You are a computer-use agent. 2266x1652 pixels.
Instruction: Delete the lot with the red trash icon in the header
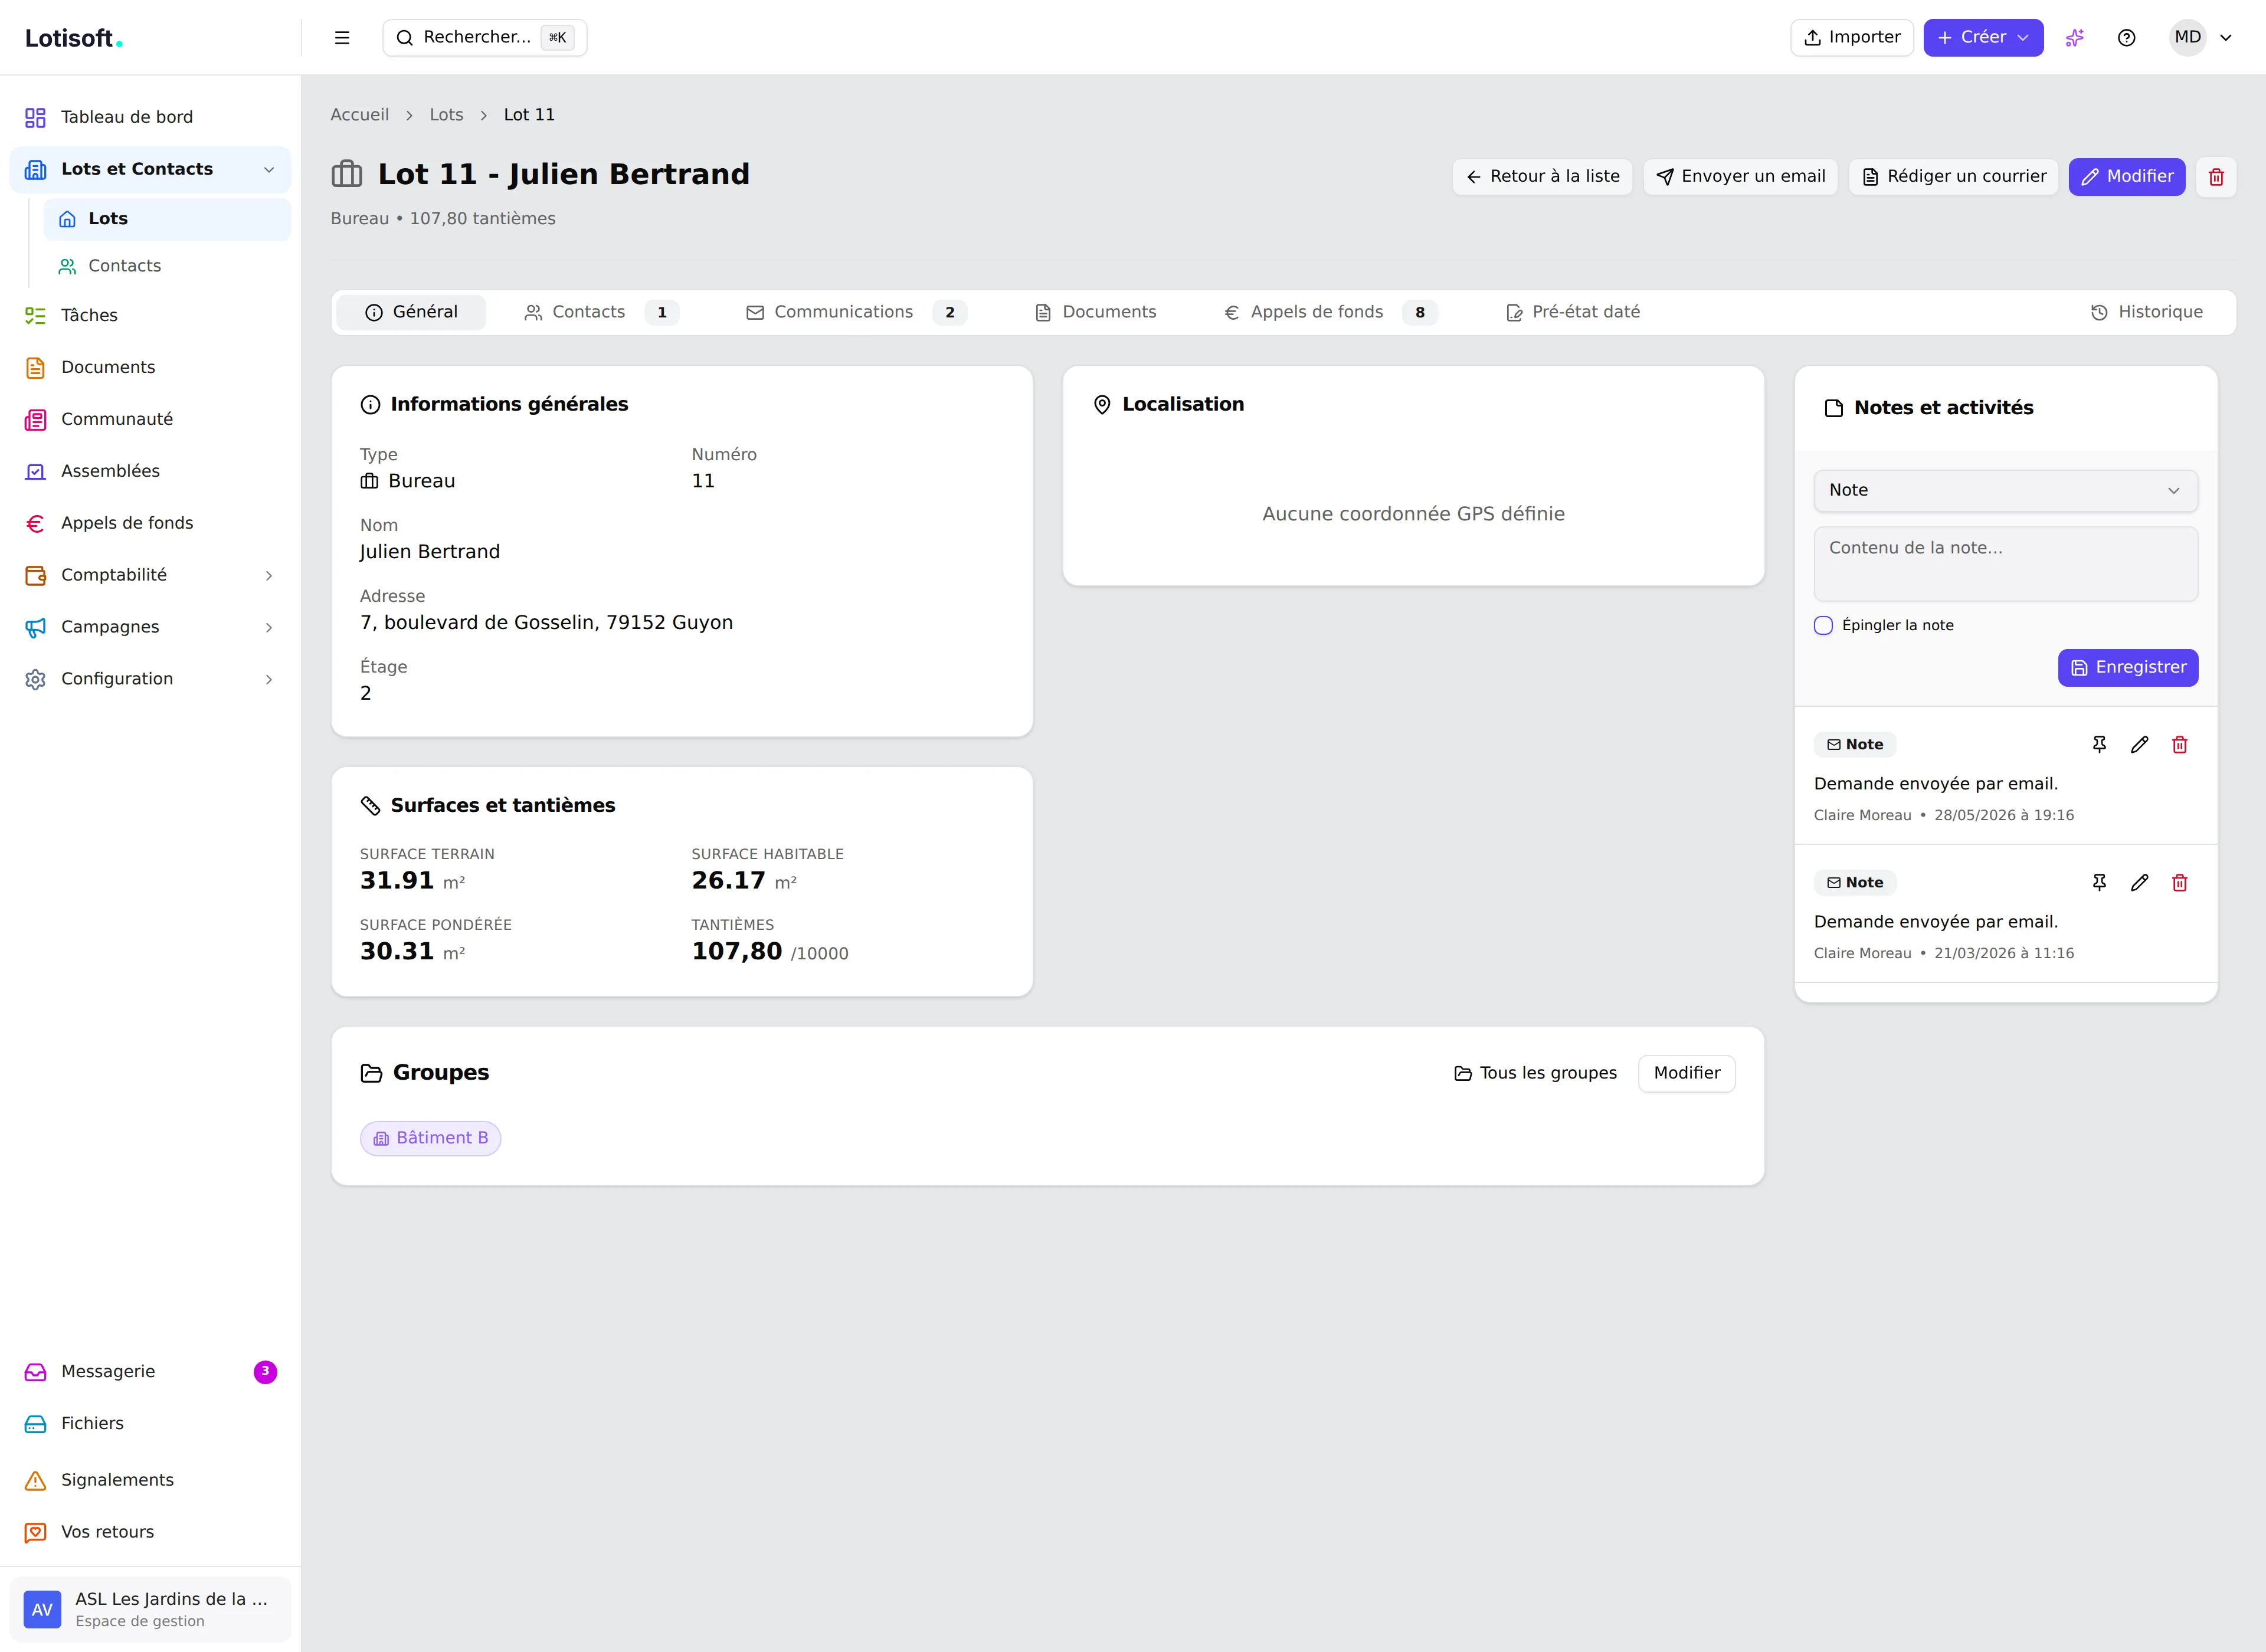(2216, 177)
